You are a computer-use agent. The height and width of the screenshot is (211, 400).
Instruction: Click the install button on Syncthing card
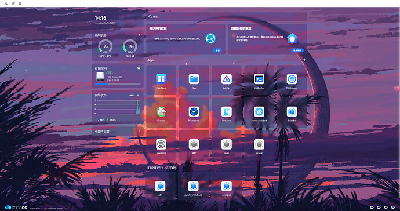(217, 50)
